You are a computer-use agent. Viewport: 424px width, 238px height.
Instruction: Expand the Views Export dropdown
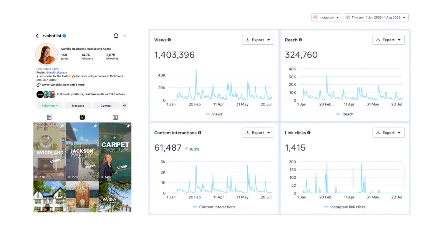[258, 40]
